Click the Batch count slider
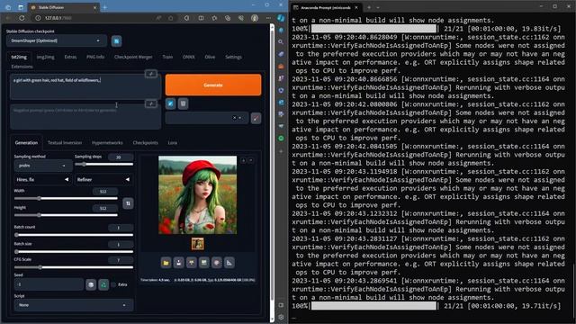 point(74,235)
